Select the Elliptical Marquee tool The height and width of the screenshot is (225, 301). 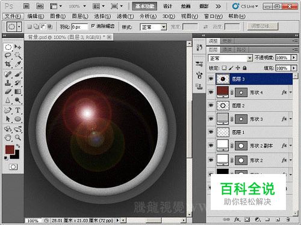(8, 47)
